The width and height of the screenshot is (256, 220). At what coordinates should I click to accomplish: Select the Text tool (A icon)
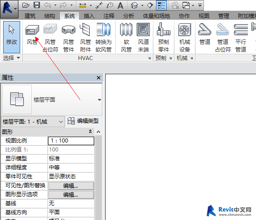pyautogui.click(x=121, y=5)
